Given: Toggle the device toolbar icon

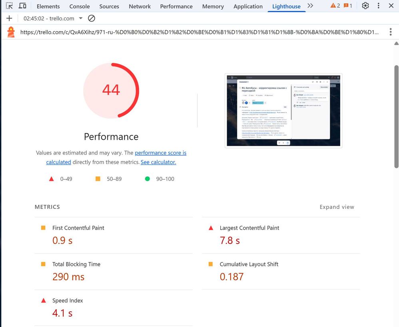Looking at the screenshot, I should pos(23,6).
